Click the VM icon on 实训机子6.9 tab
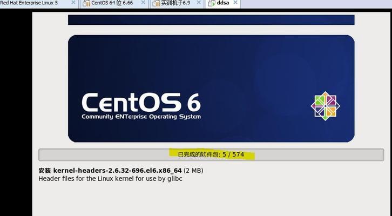 point(156,3)
